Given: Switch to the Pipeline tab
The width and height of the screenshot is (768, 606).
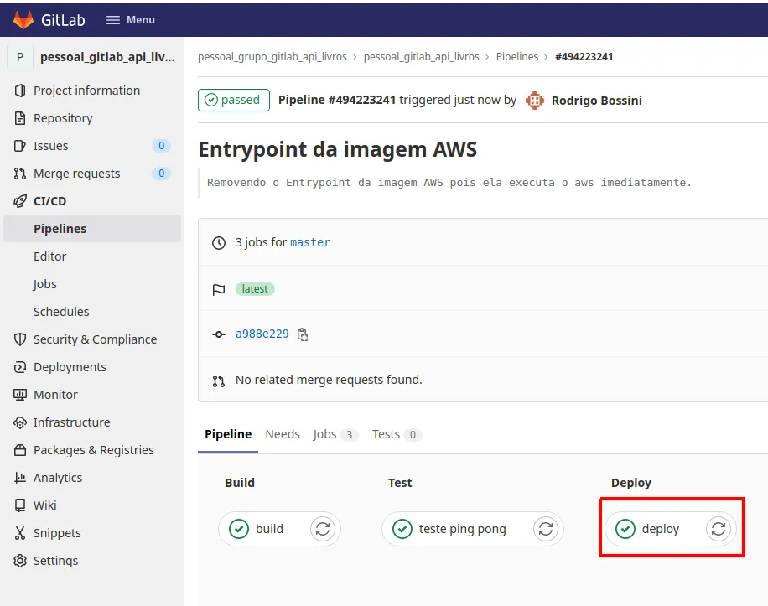Looking at the screenshot, I should point(228,434).
